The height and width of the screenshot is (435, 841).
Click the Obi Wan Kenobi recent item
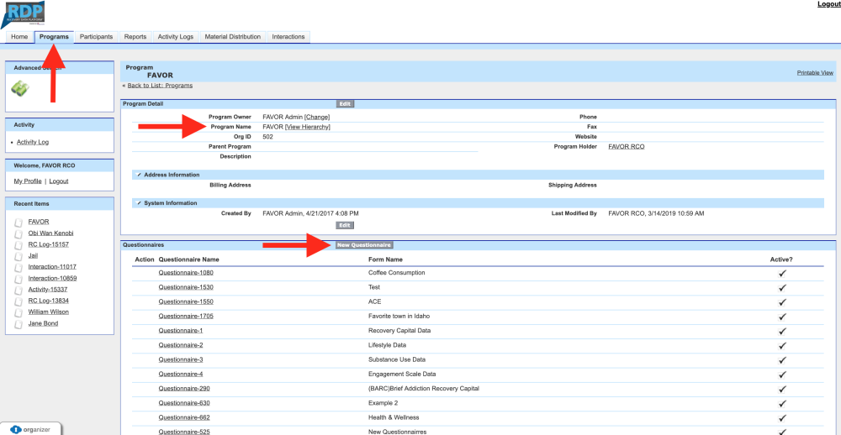coord(51,233)
